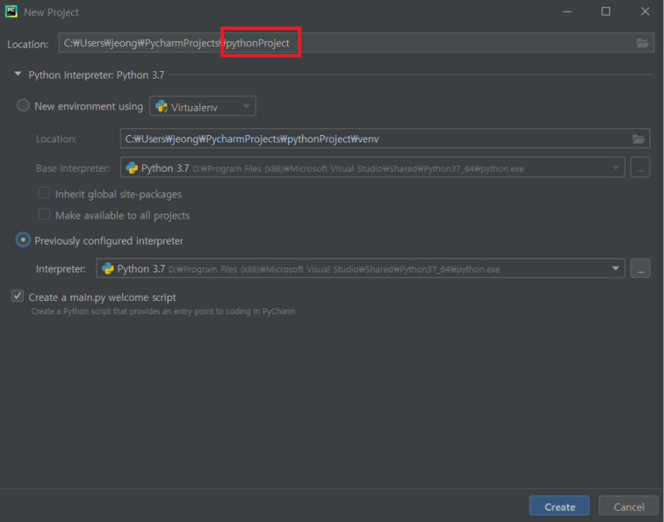
Task: Close the New Project dialog
Action: (644, 12)
